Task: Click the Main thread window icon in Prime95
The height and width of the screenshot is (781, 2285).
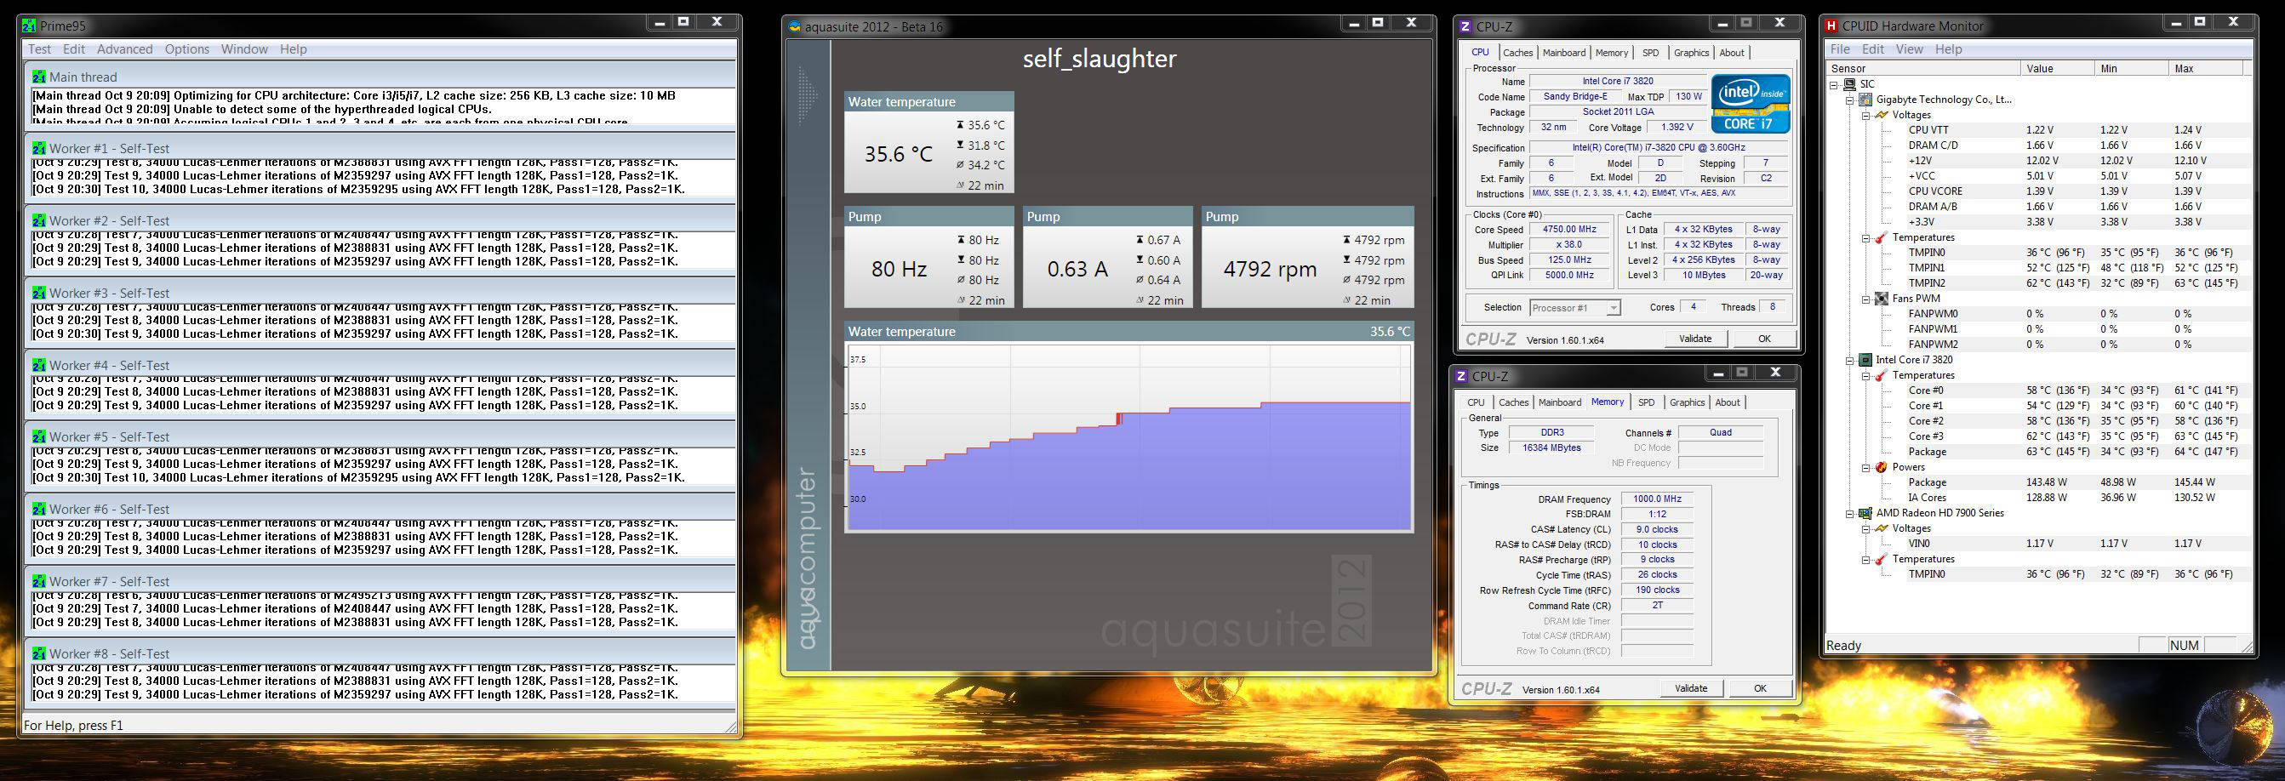Action: tap(39, 77)
